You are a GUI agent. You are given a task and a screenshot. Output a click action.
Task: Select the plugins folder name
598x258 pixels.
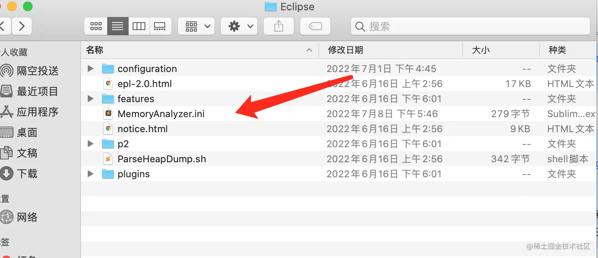(133, 174)
